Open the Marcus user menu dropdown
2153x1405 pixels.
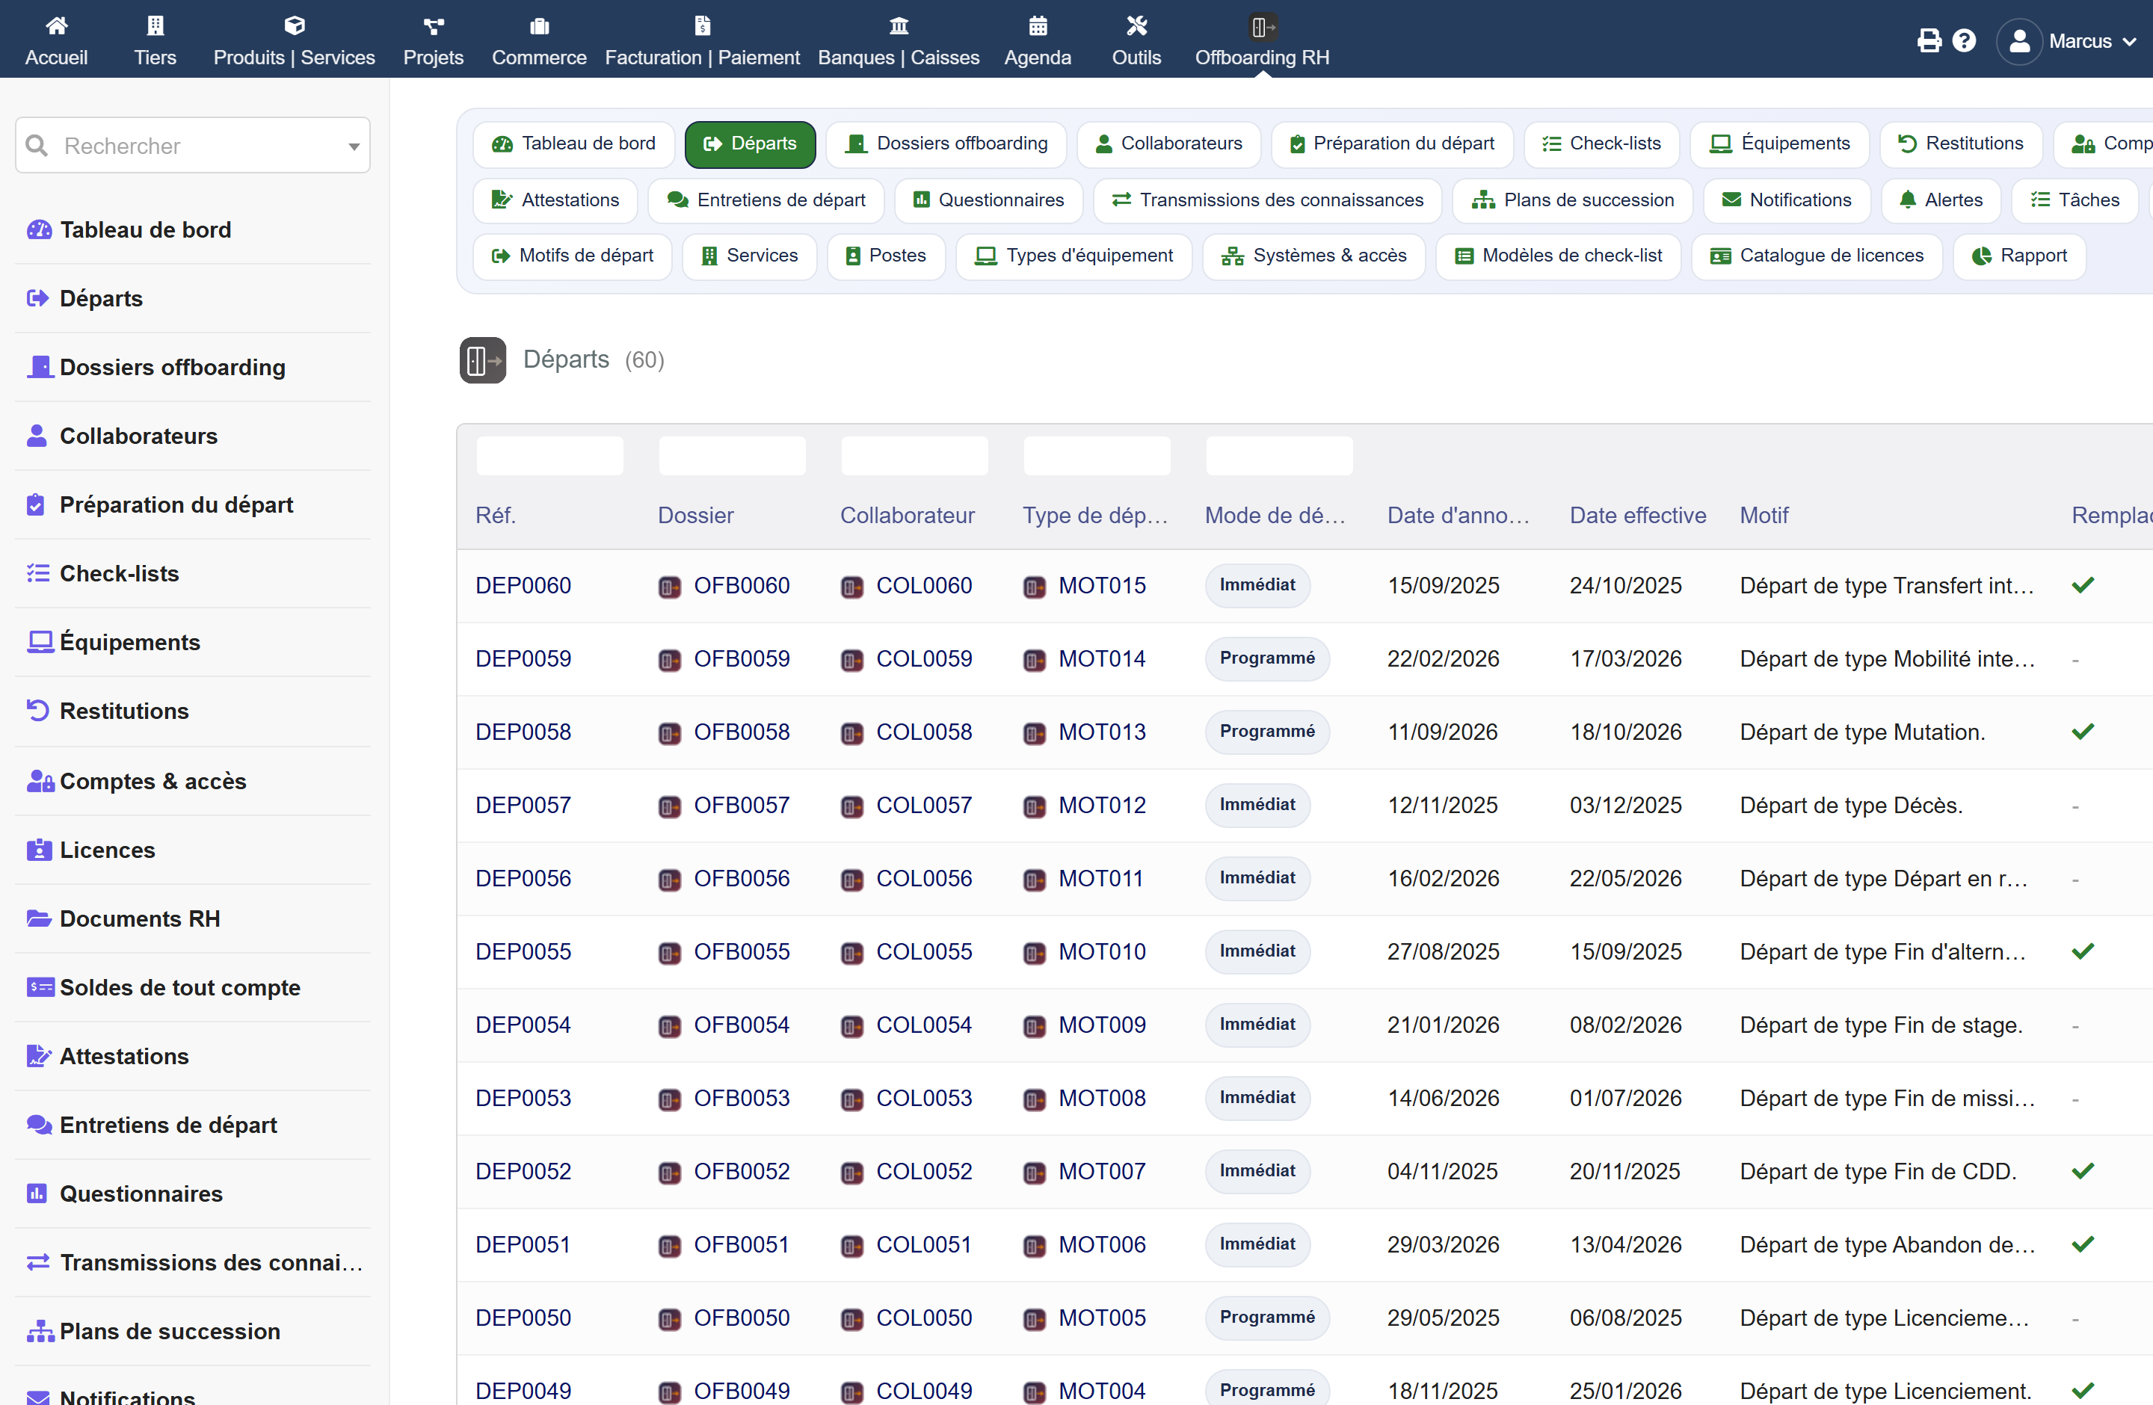point(2066,40)
